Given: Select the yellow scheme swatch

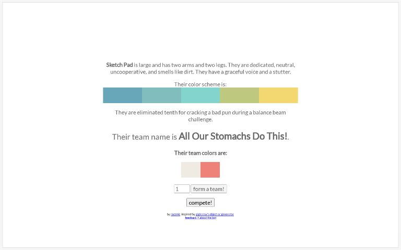Looking at the screenshot, I should click(x=278, y=95).
